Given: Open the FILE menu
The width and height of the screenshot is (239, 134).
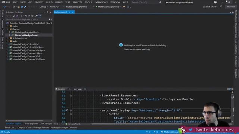Looking at the screenshot, I should 8,2.
